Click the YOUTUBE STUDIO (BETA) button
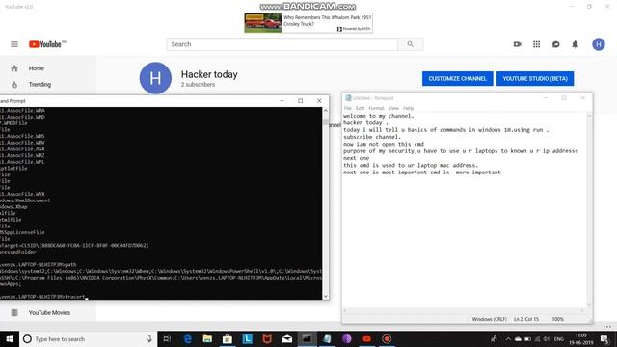This screenshot has height=347, width=617. [535, 79]
